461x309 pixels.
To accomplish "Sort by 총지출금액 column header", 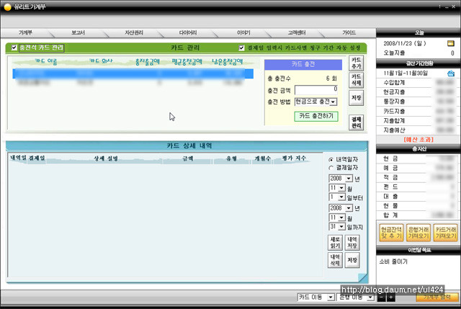I will pyautogui.click(x=147, y=61).
